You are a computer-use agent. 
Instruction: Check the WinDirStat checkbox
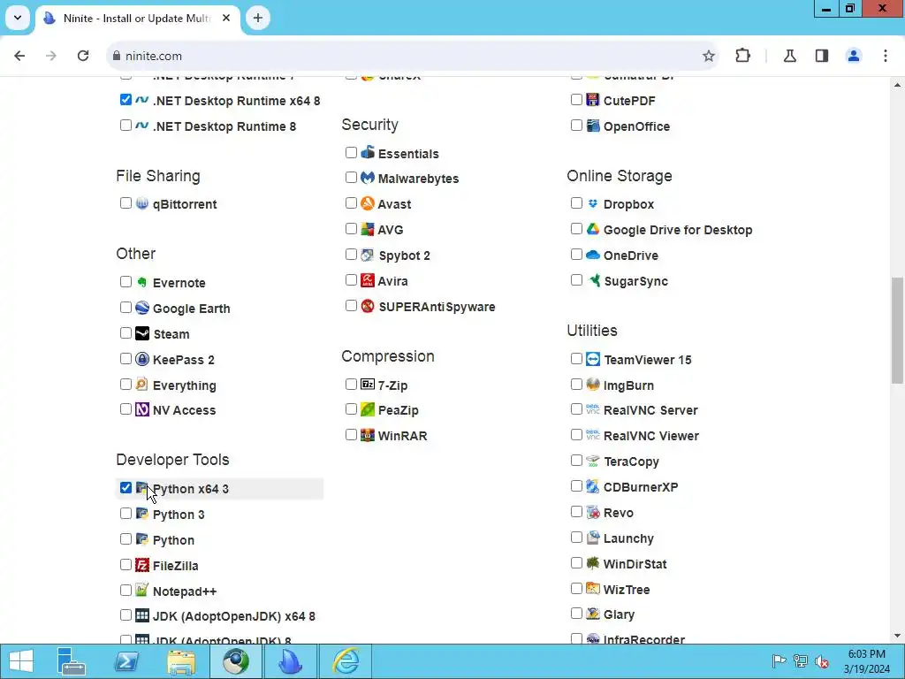[576, 563]
